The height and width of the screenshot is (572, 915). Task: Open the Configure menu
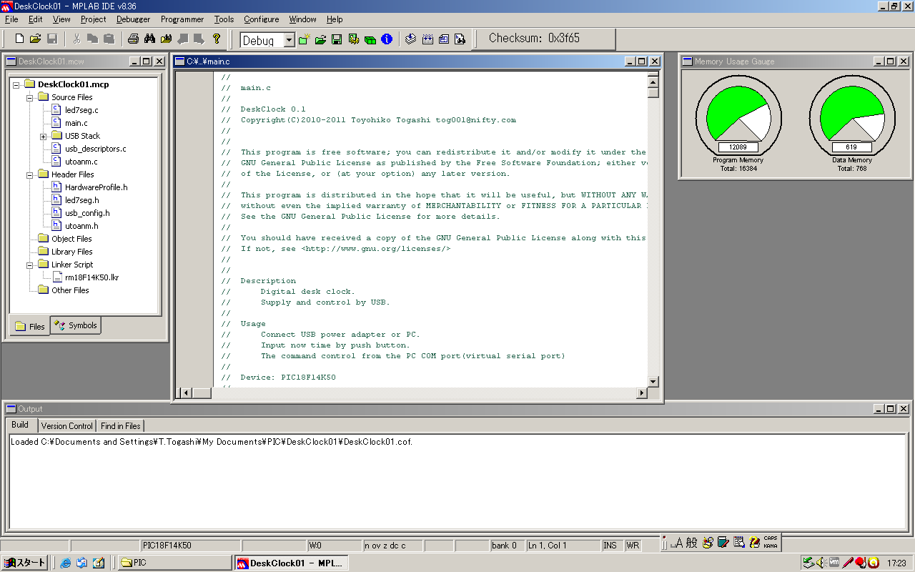click(261, 19)
